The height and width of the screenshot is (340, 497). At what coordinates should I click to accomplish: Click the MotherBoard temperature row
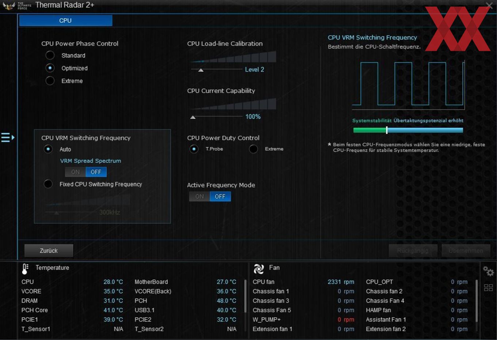pyautogui.click(x=185, y=282)
